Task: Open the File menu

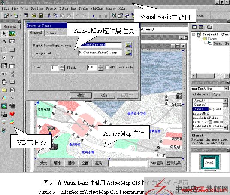Action: 5,9
